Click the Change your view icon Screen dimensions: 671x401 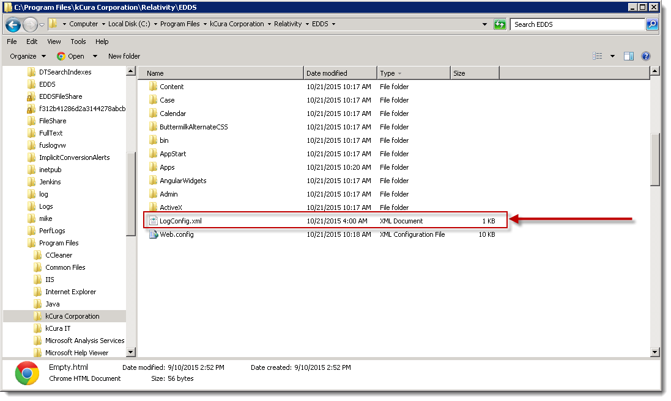coord(598,56)
